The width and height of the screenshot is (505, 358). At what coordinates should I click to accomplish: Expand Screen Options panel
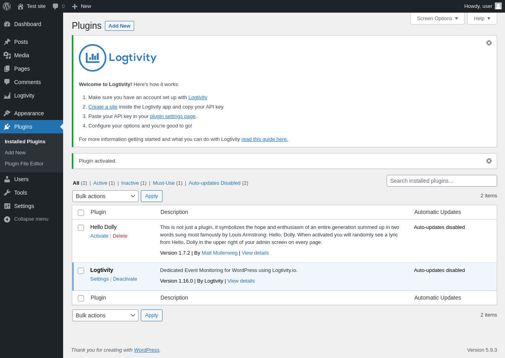point(438,18)
